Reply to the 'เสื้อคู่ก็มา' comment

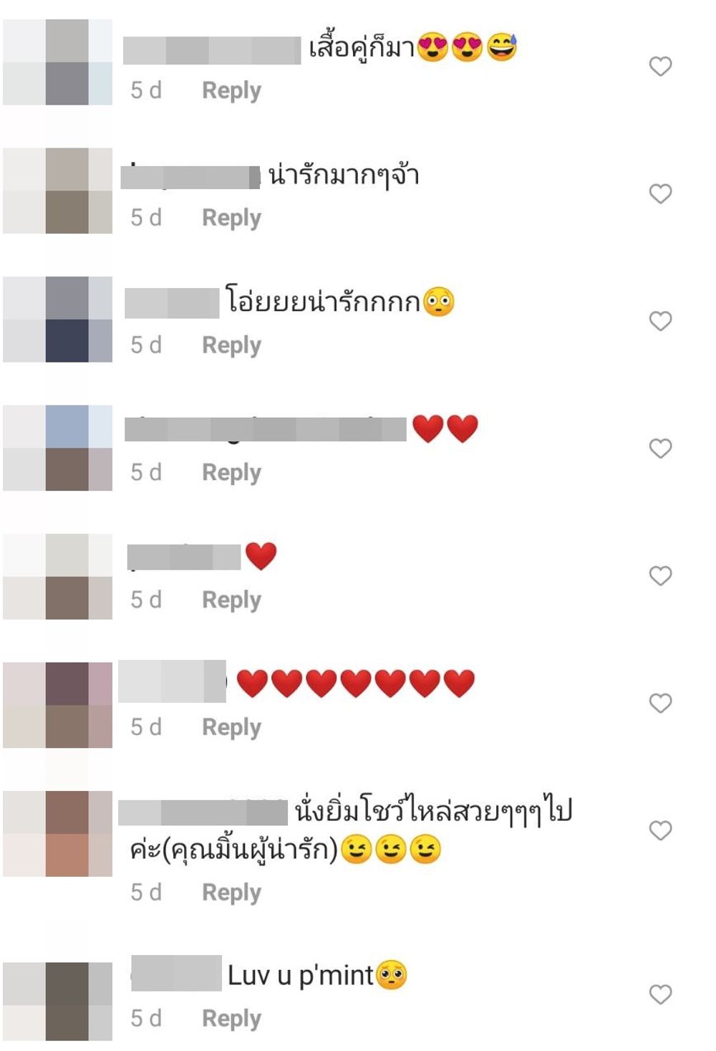(231, 91)
